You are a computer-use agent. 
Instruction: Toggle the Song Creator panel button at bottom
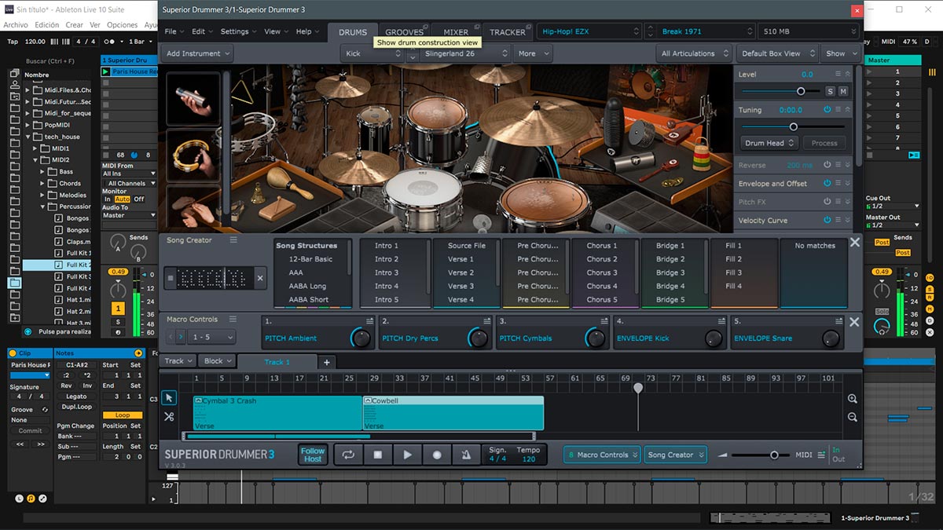[x=676, y=455]
